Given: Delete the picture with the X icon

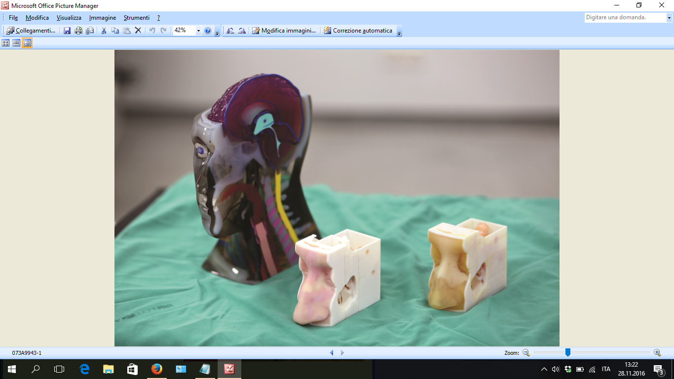Looking at the screenshot, I should coord(138,31).
